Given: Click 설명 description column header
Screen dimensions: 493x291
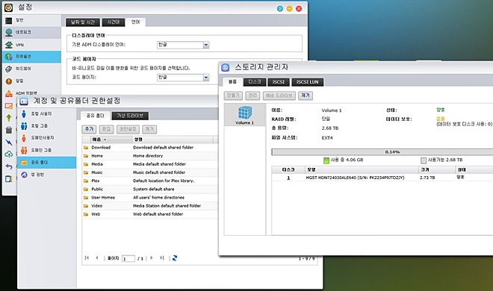Looking at the screenshot, I should [173, 140].
